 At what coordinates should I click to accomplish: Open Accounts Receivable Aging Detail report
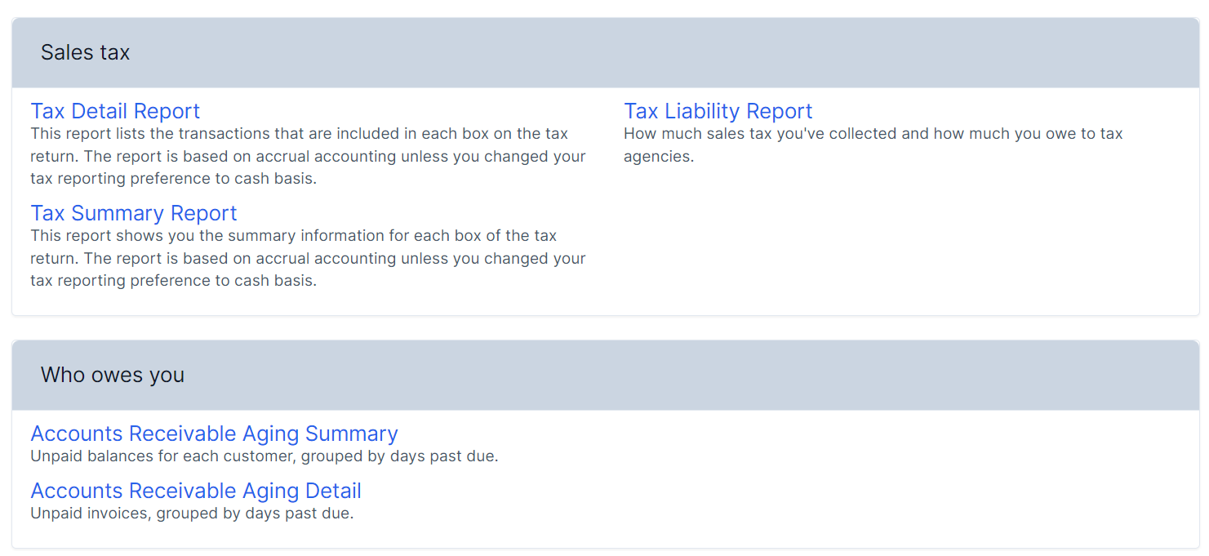pos(196,491)
